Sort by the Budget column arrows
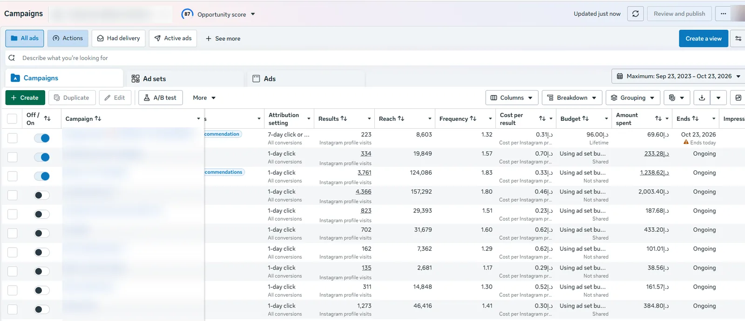745x321 pixels. click(585, 118)
